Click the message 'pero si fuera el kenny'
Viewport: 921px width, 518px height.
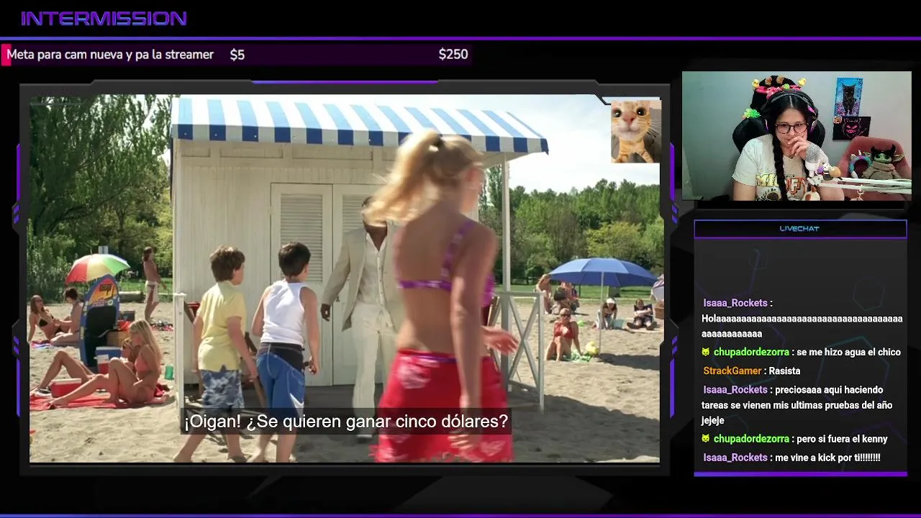842,439
